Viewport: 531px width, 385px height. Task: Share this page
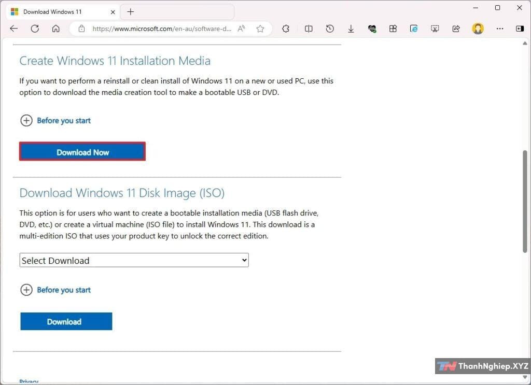coord(456,28)
